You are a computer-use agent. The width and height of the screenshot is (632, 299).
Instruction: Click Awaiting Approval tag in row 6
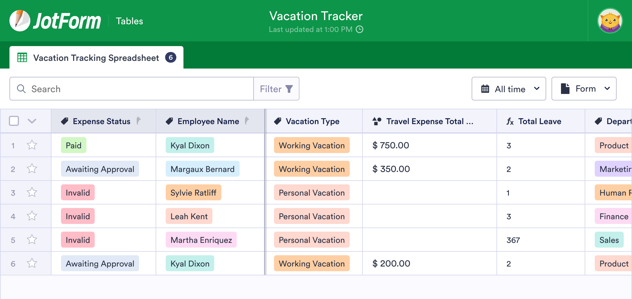100,263
